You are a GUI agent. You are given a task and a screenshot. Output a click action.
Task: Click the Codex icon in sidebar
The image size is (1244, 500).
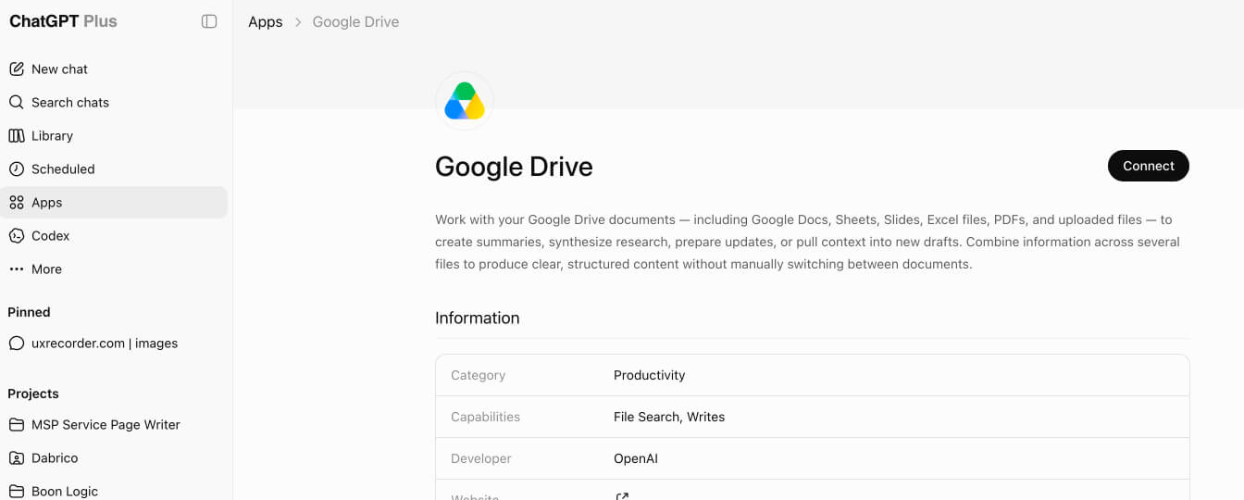(x=17, y=235)
